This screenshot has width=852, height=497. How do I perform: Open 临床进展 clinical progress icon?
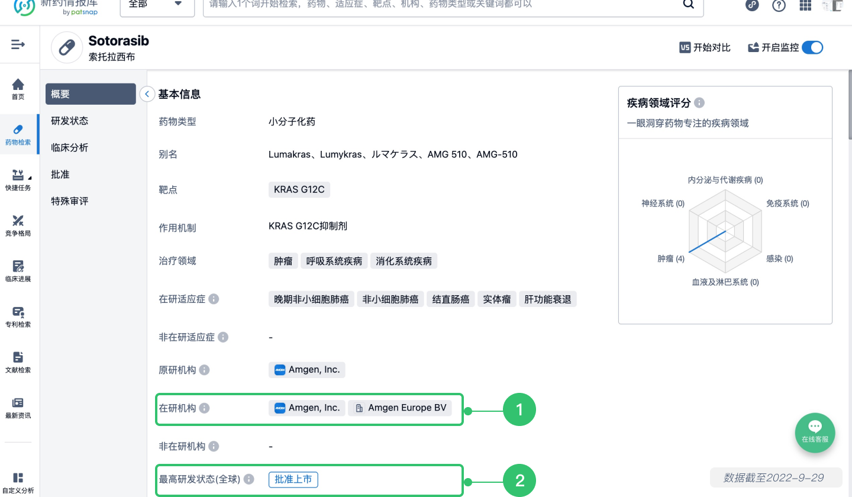(x=18, y=266)
